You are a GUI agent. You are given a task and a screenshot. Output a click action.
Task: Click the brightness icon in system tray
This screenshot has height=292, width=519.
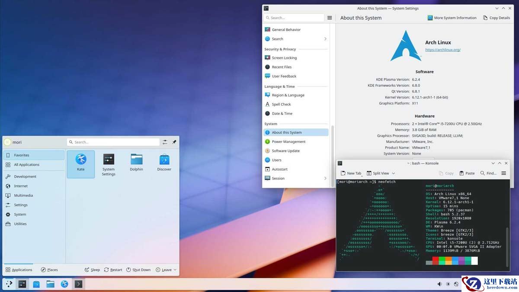coord(448,284)
